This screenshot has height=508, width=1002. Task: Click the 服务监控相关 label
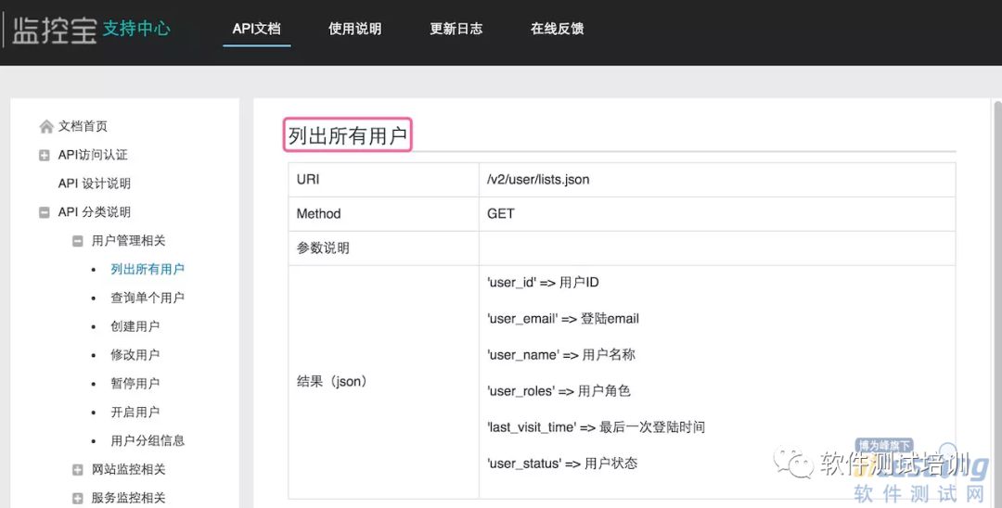click(x=128, y=498)
